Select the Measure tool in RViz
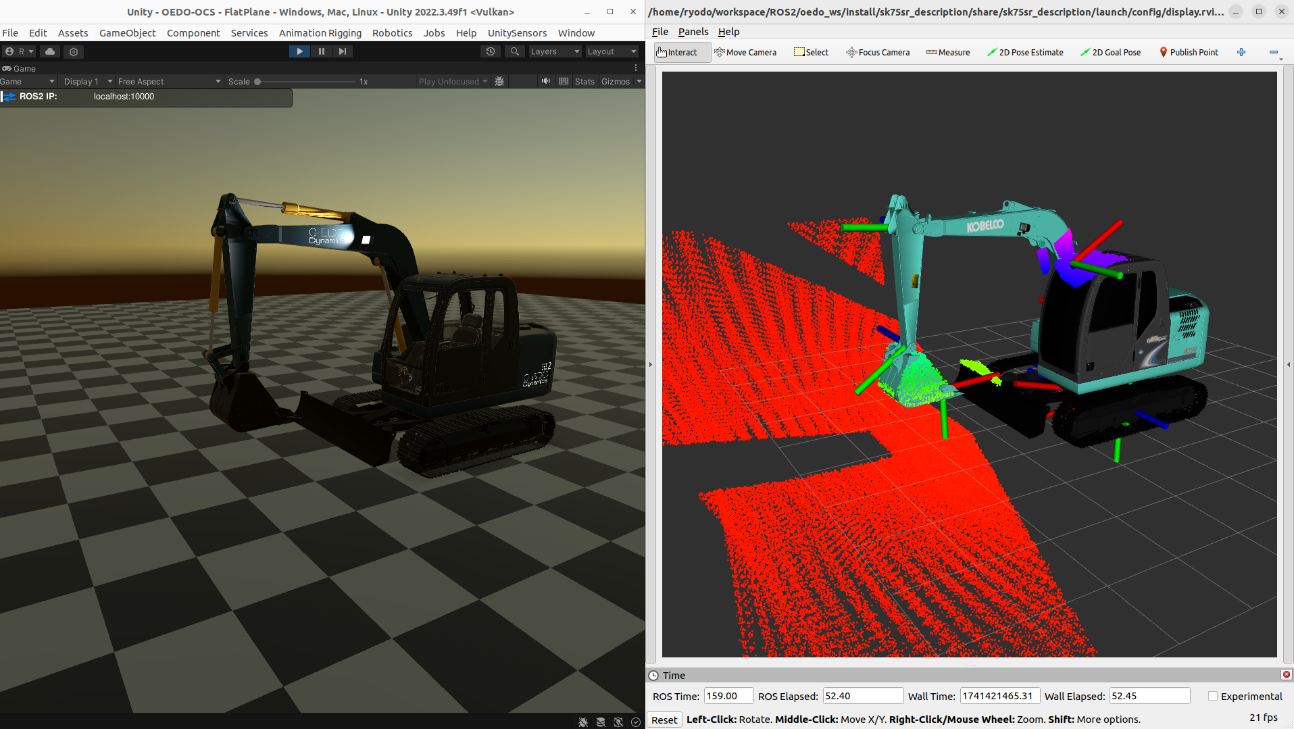 [948, 52]
